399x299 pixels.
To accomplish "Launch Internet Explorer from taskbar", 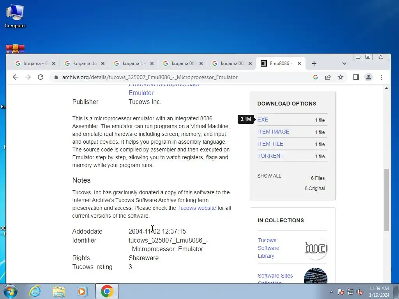I will (x=35, y=291).
